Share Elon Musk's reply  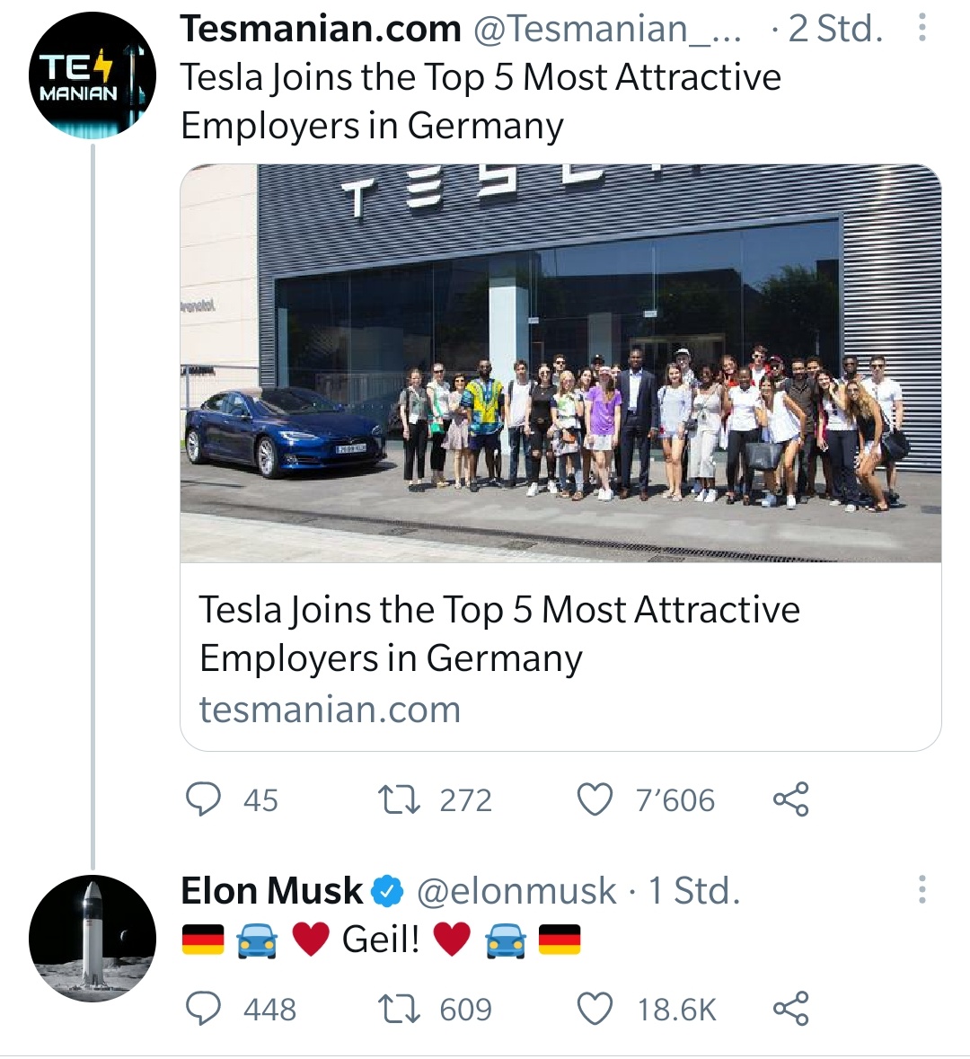click(x=790, y=1009)
